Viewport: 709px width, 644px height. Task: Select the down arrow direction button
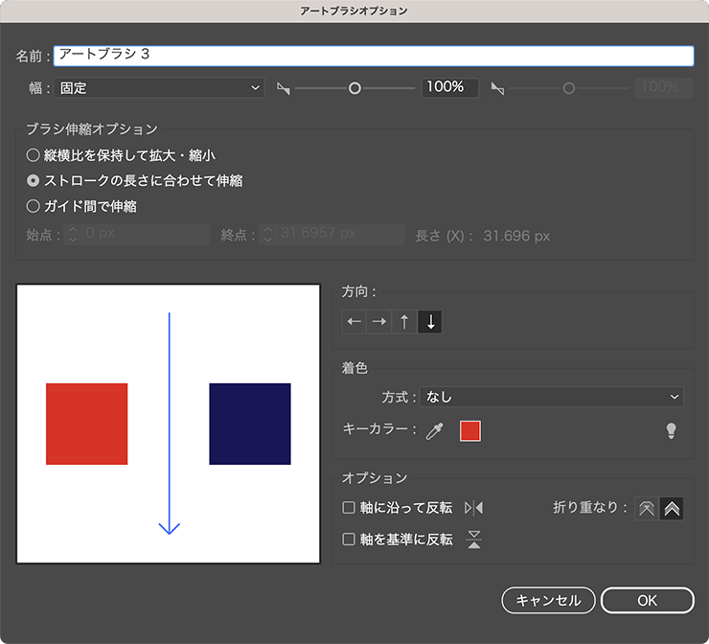(x=430, y=322)
